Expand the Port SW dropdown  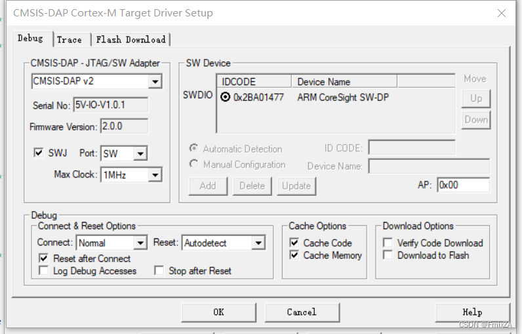140,153
